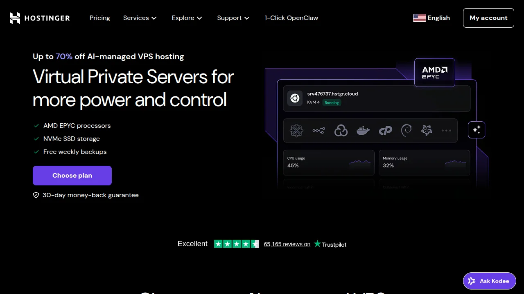Screen dimensions: 524x294
Task: Select the cloud-shaped app icon
Action: (x=341, y=130)
